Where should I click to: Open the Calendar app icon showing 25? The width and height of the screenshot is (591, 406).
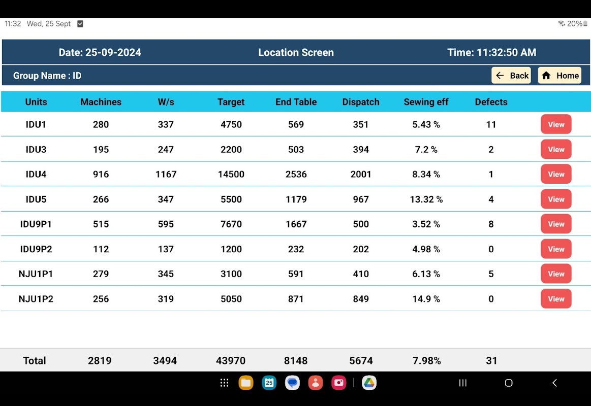click(x=269, y=383)
